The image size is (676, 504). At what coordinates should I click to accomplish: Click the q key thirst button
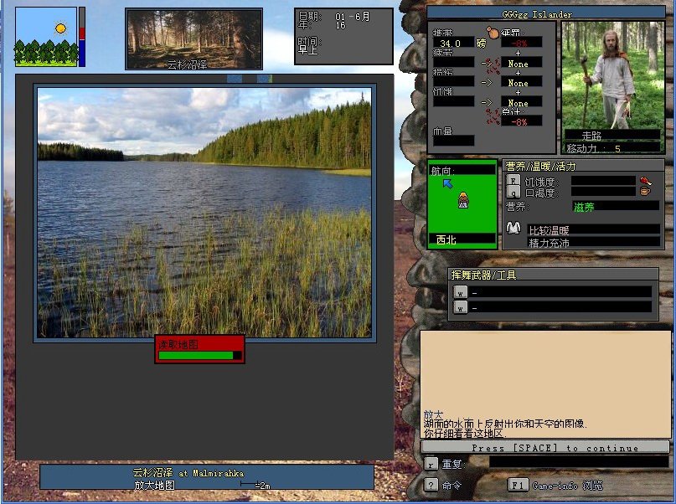coord(513,192)
